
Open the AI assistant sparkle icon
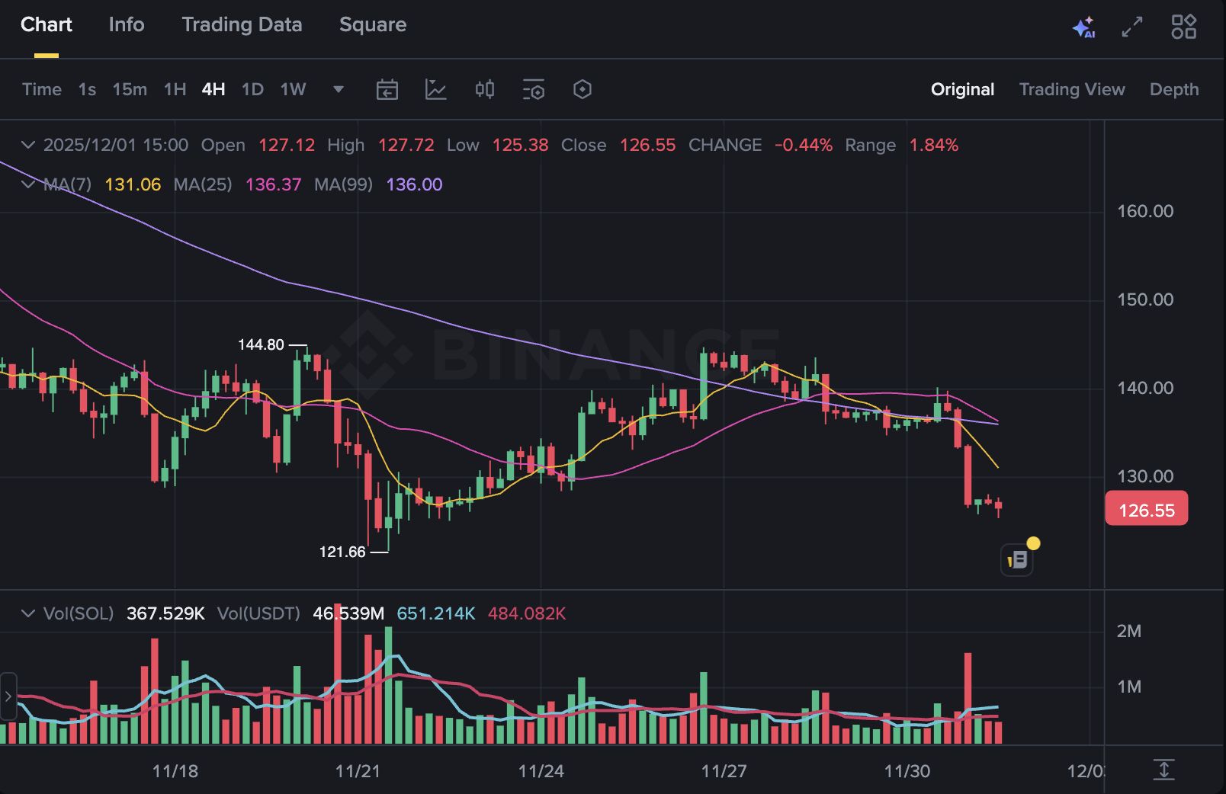(x=1084, y=27)
